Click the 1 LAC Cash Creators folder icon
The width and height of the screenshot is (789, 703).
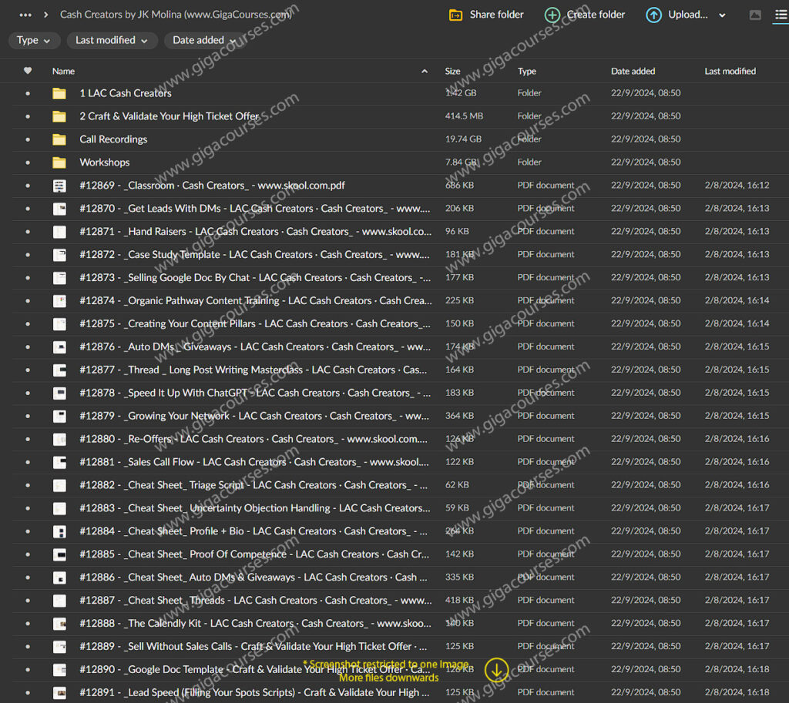pyautogui.click(x=59, y=93)
